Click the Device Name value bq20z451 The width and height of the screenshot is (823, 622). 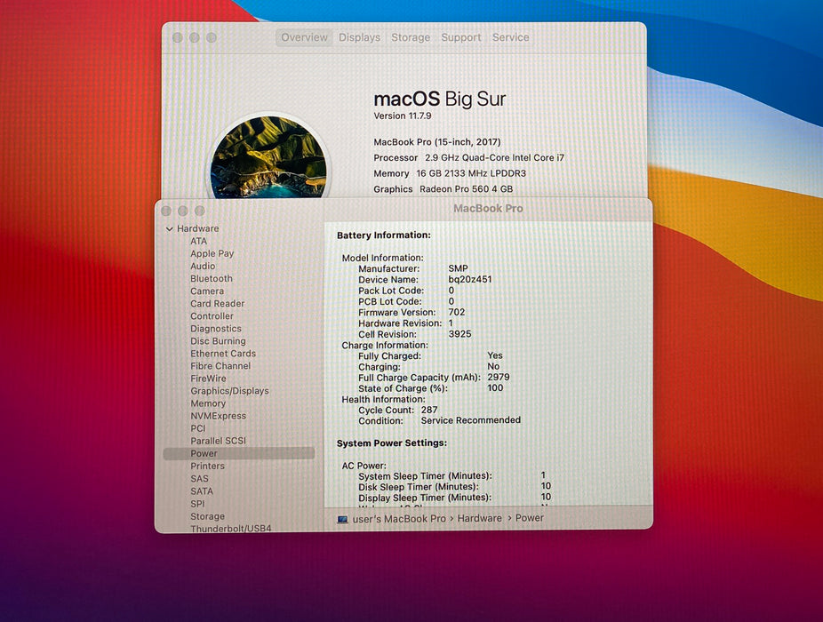(x=470, y=279)
